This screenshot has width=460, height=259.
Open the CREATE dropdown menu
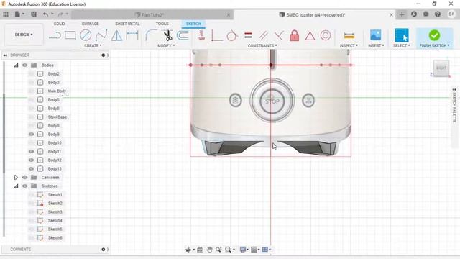click(x=93, y=46)
